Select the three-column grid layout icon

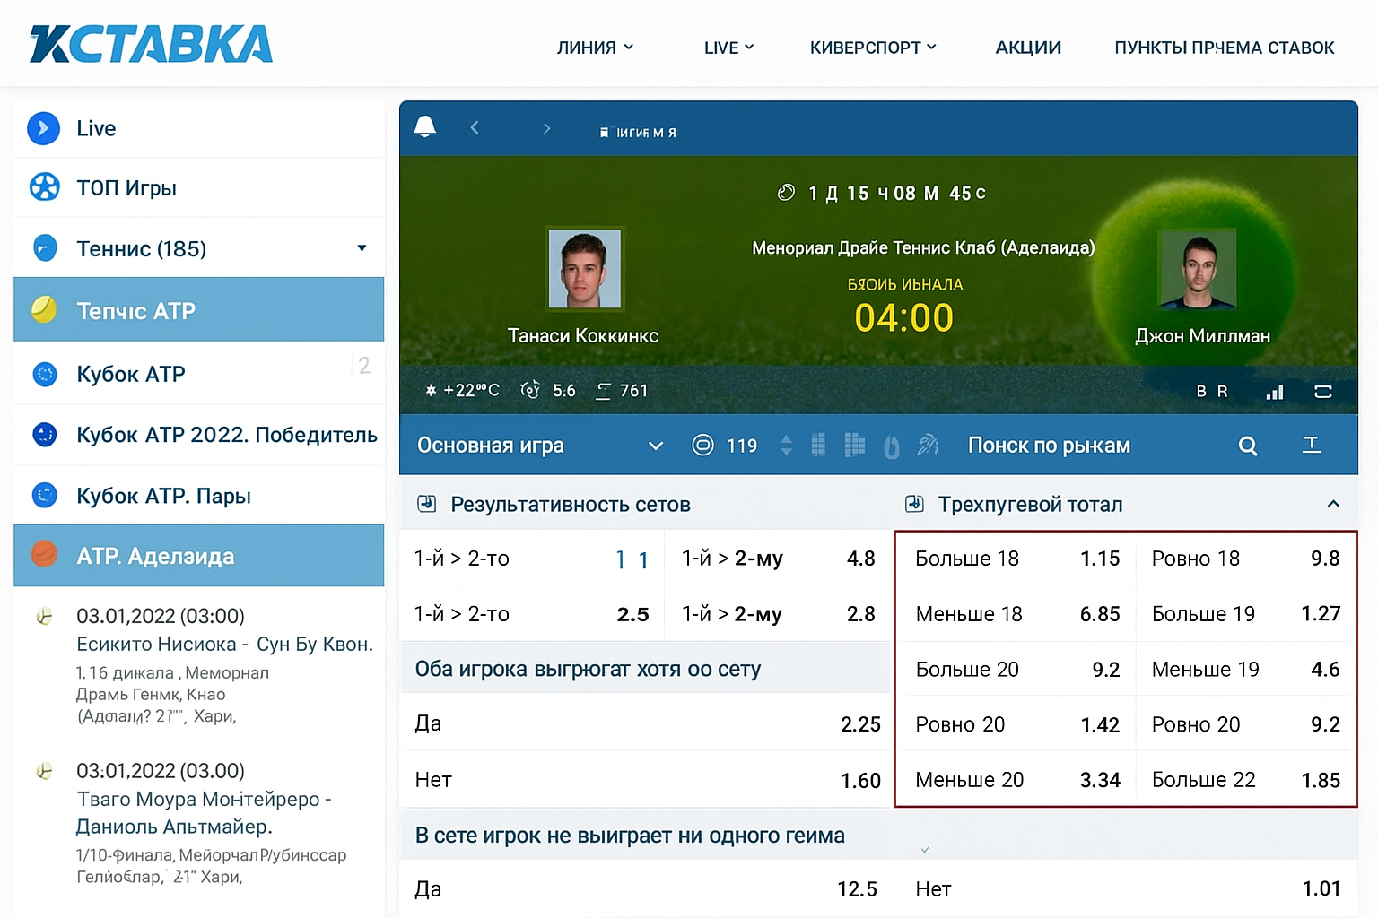[854, 445]
